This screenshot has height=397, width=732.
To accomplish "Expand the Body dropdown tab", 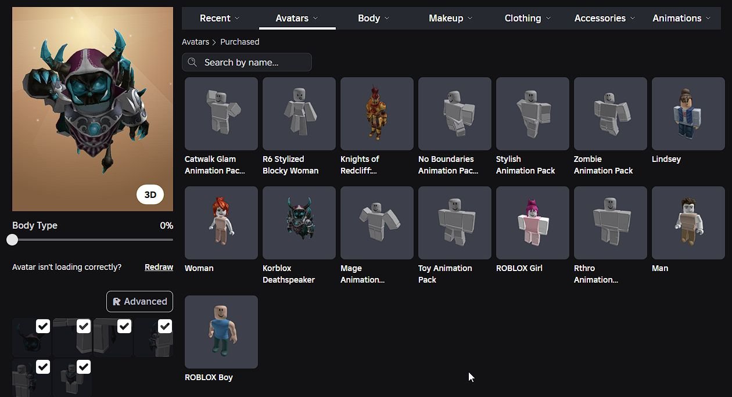I will 374,18.
